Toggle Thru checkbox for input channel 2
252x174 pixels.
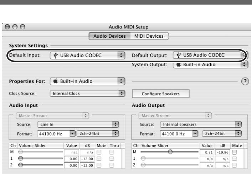pos(112,165)
